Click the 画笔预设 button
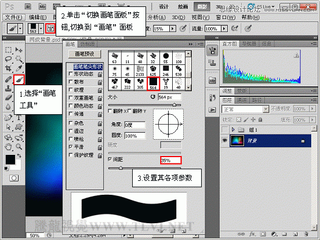Viewport: 320px width, 240px height. (85, 54)
